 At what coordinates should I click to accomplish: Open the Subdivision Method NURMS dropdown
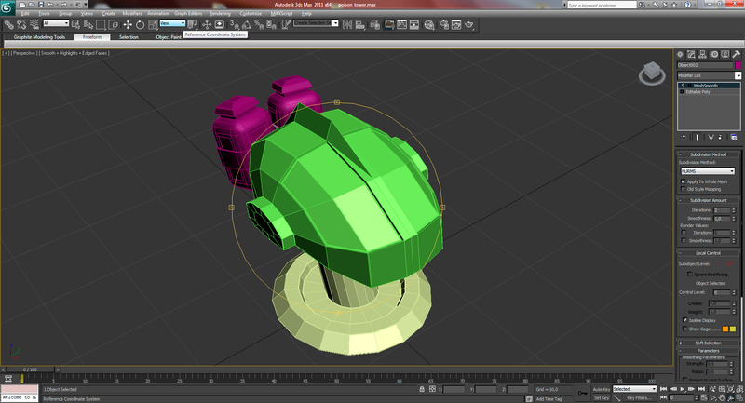point(708,171)
